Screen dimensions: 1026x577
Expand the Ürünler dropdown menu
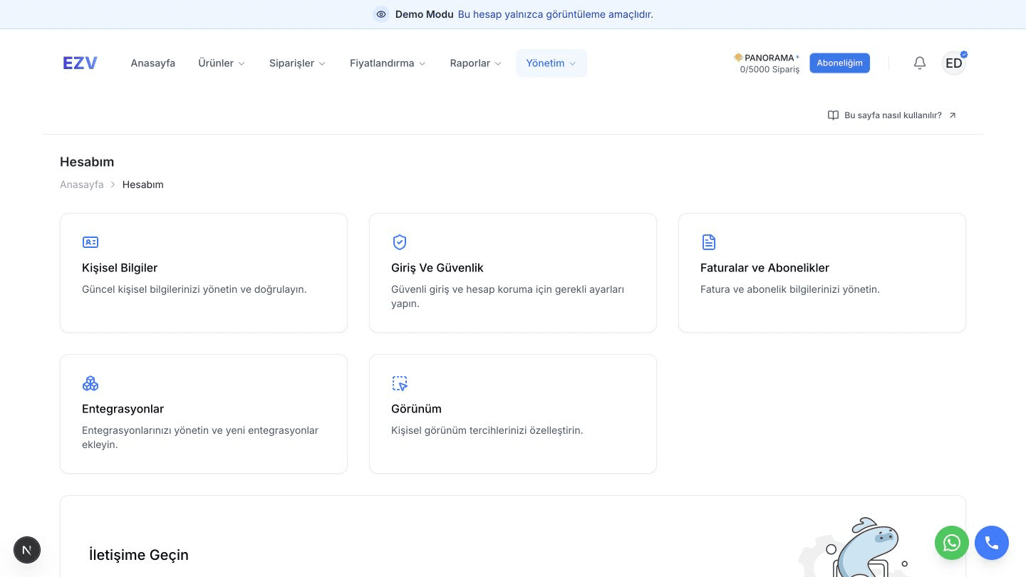222,63
